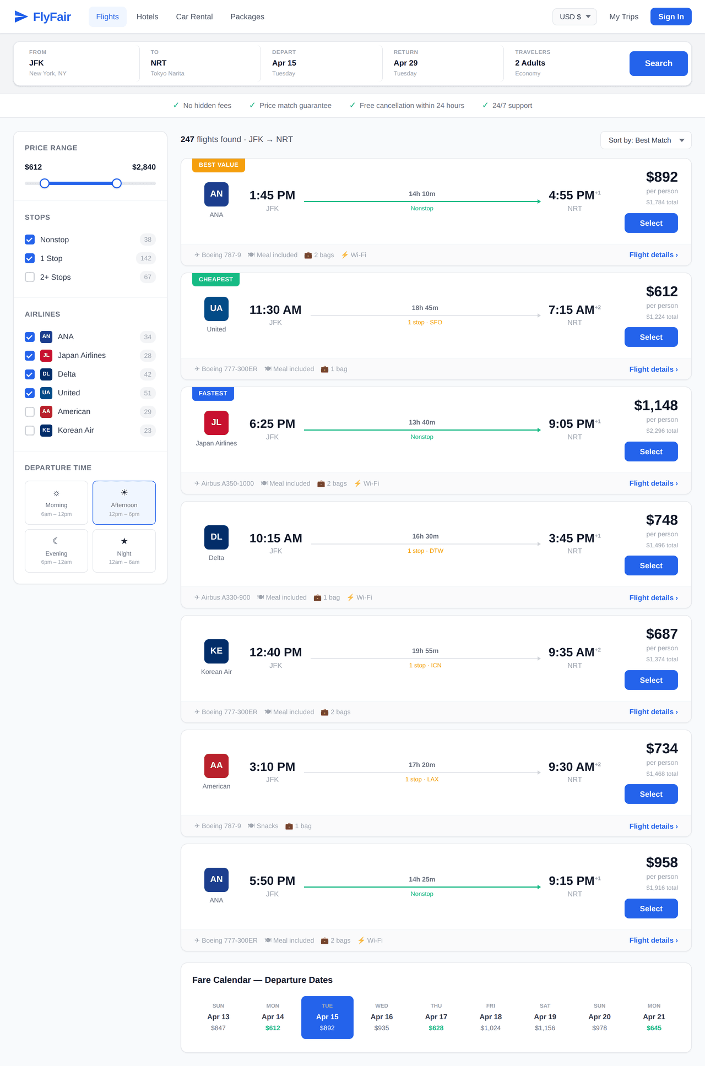Uncheck the Japan Airlines filter

pyautogui.click(x=30, y=355)
